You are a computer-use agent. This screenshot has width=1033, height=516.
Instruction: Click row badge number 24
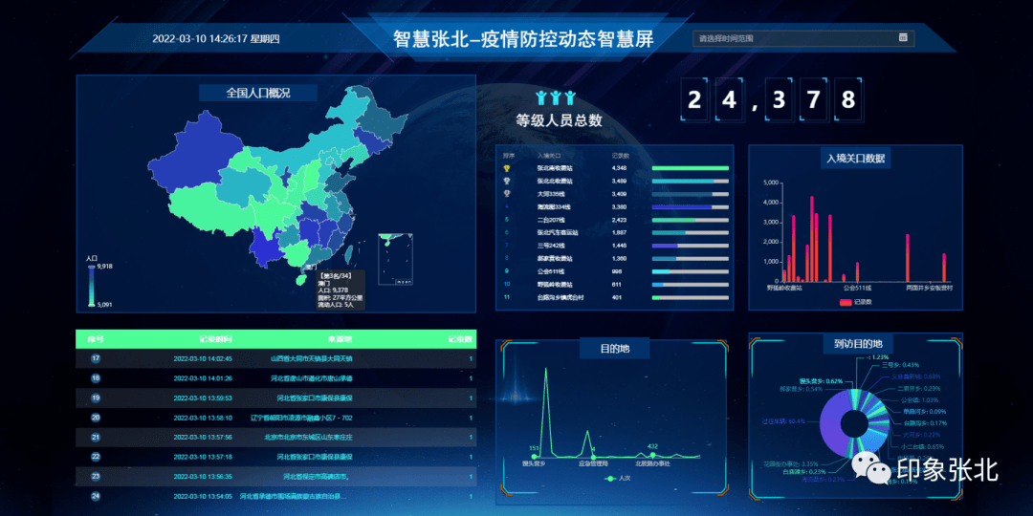click(96, 496)
